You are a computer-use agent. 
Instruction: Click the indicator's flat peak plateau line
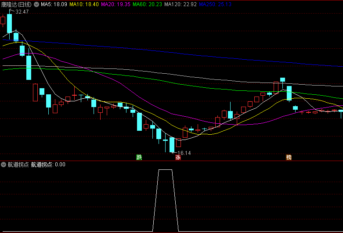point(166,170)
